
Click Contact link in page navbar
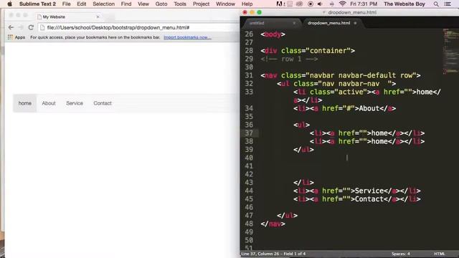coord(103,103)
